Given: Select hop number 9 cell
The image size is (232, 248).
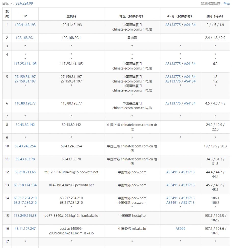Looking at the screenshot, I should pos(7,137).
